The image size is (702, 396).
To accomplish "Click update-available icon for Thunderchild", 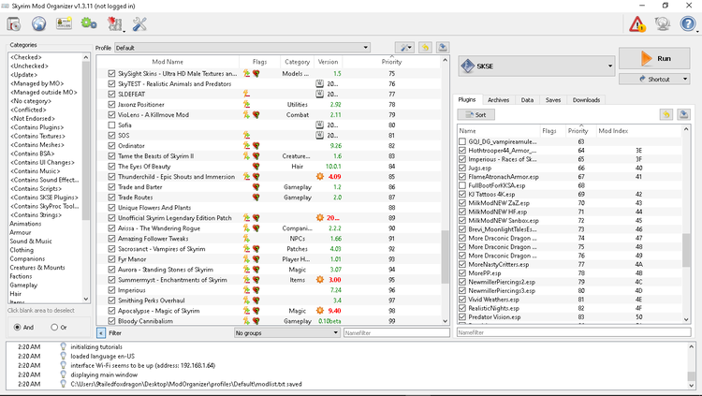I will (x=320, y=177).
